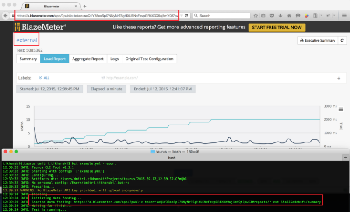Open the chart hamburger menu icon

[341, 109]
